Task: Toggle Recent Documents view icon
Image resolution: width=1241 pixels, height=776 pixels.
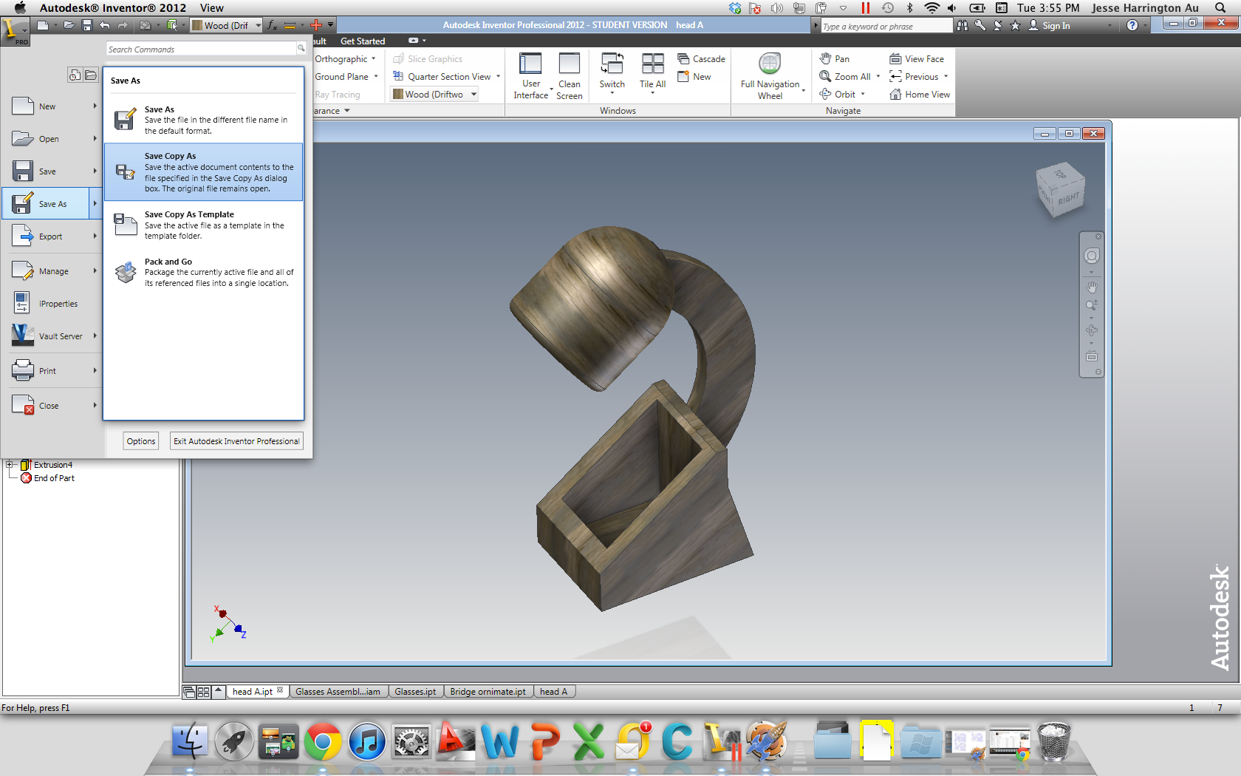Action: (75, 75)
